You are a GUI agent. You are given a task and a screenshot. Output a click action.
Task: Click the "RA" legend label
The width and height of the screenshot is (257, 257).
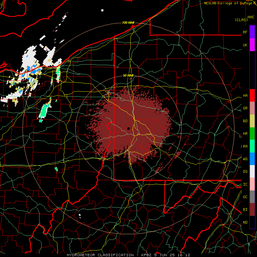pyautogui.click(x=245, y=146)
